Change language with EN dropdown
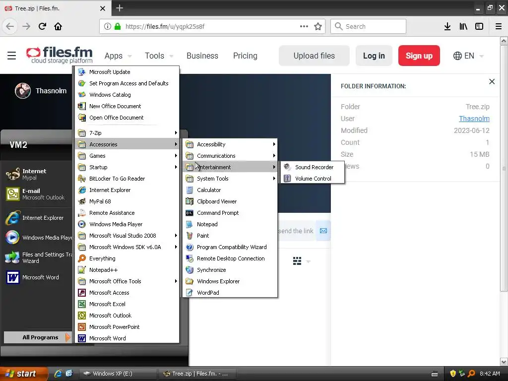 coord(468,56)
